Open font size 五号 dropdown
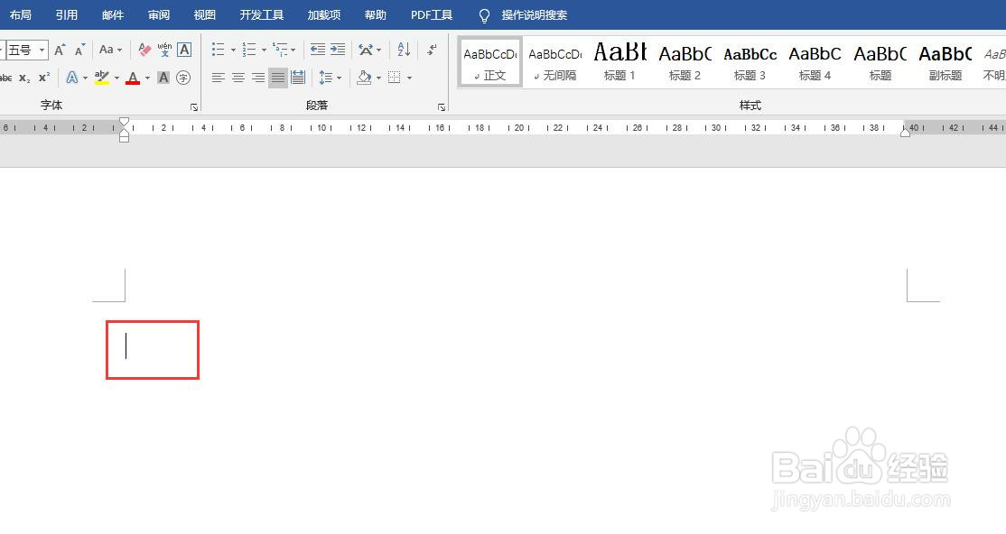Viewport: 1006px width, 534px height. [42, 50]
